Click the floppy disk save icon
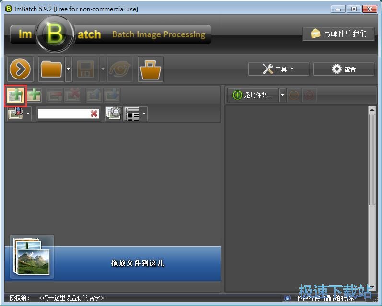382x306 pixels. 86,69
